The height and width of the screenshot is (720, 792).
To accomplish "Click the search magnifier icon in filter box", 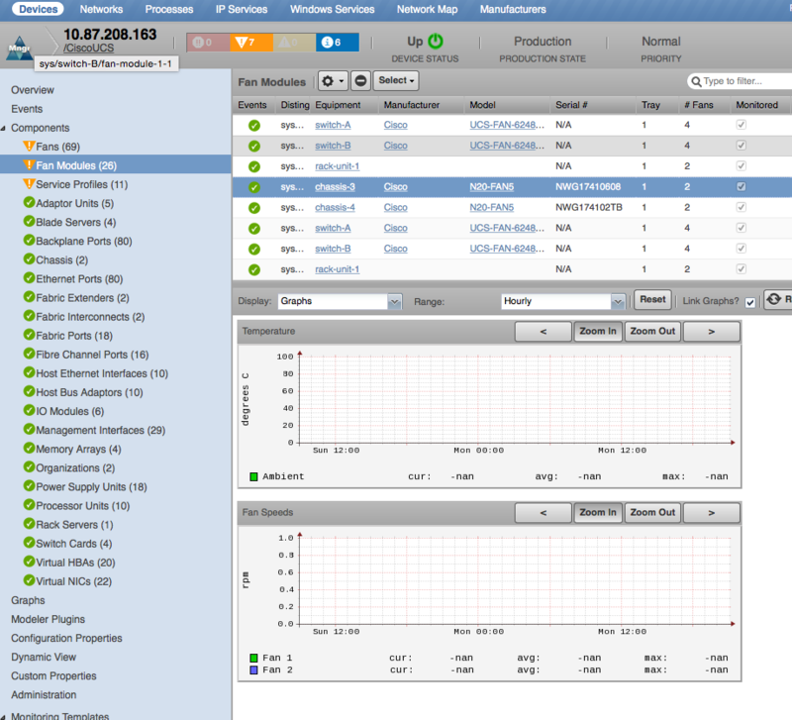I will pos(696,81).
